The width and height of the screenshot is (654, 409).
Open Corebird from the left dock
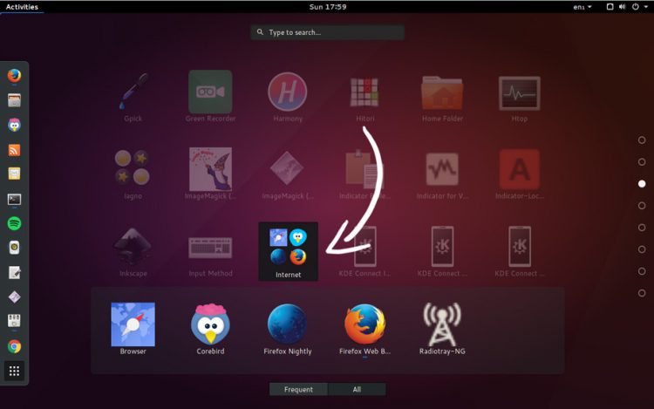pos(14,125)
